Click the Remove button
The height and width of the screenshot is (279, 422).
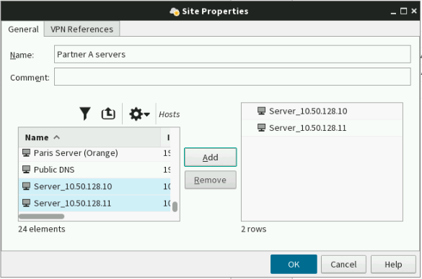(211, 180)
